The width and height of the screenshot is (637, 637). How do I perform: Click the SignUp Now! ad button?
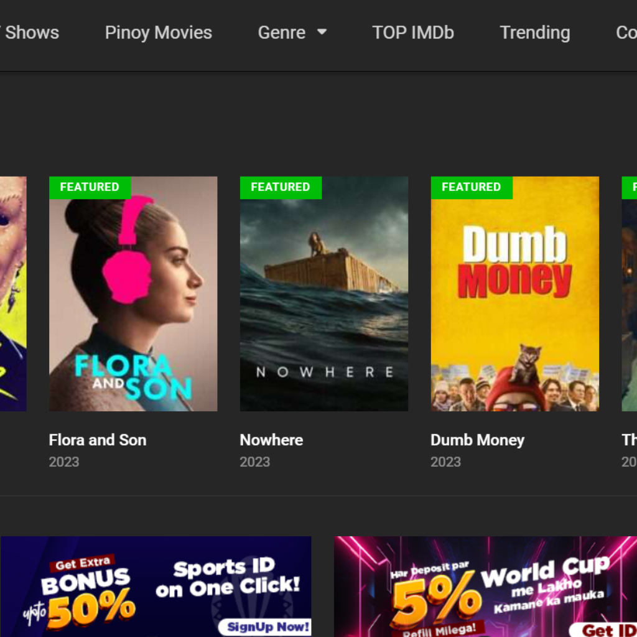pos(265,627)
